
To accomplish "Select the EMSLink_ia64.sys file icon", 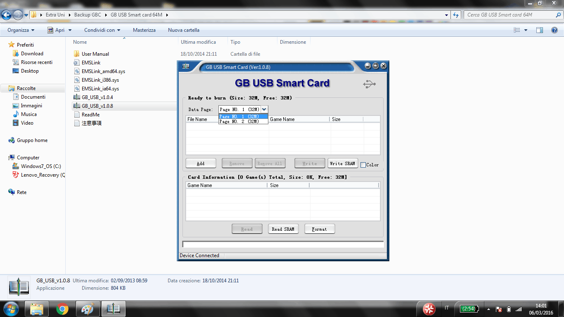I will tap(77, 89).
